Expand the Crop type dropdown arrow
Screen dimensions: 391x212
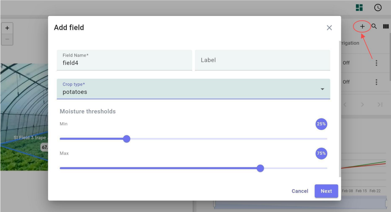coord(322,89)
